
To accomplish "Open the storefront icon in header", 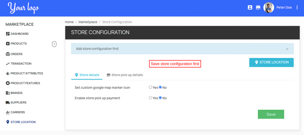I will pyautogui.click(x=258, y=8).
